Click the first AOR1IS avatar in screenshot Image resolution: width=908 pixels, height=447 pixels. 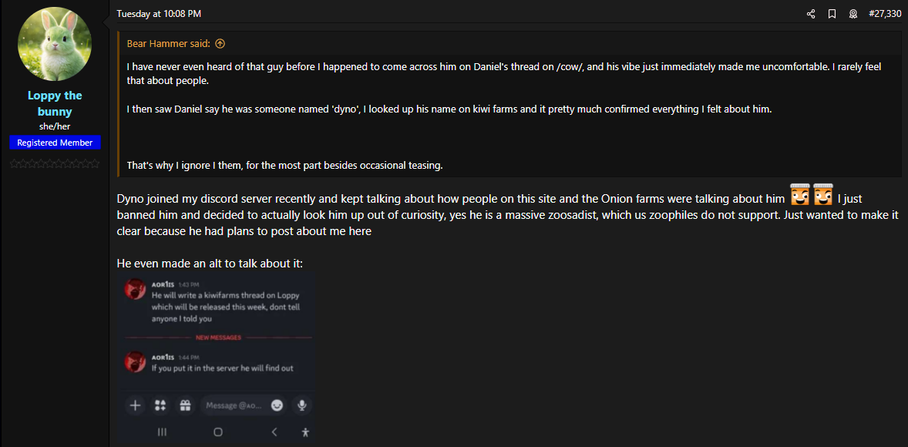(136, 291)
